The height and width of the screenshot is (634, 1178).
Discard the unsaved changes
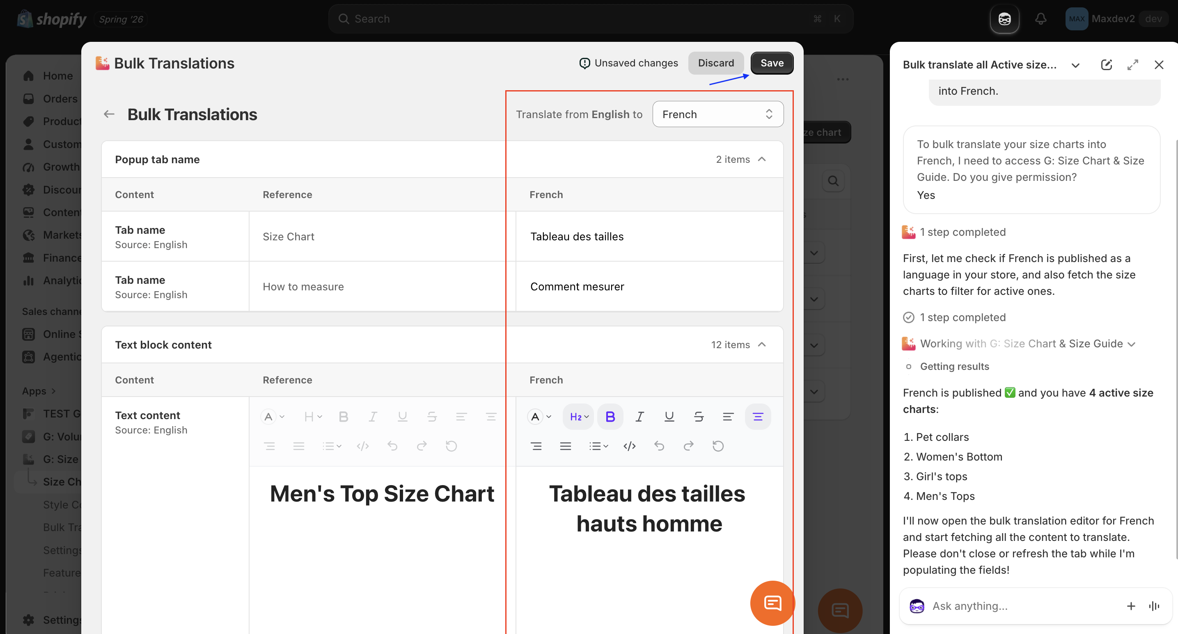[x=716, y=63]
